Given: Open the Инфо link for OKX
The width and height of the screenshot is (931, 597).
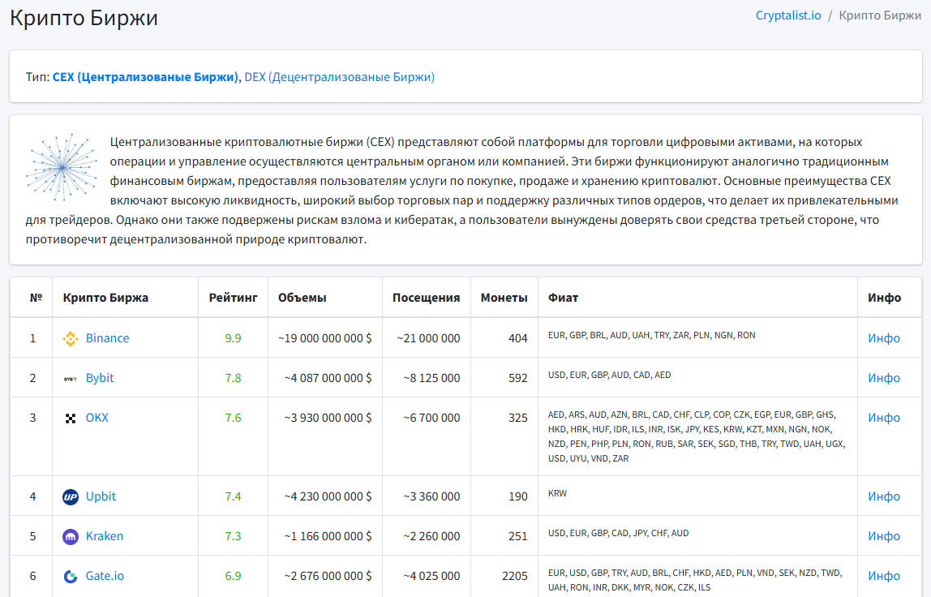Looking at the screenshot, I should coord(883,418).
